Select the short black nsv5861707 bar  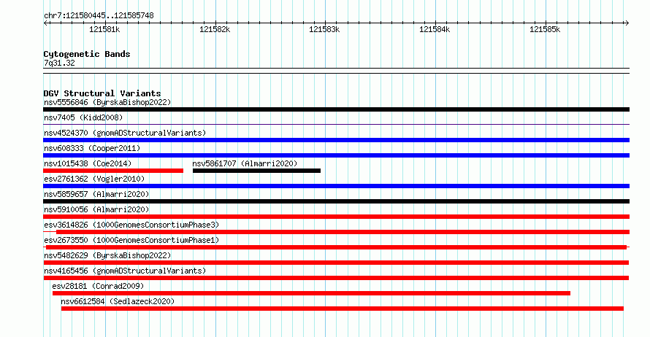tap(256, 171)
